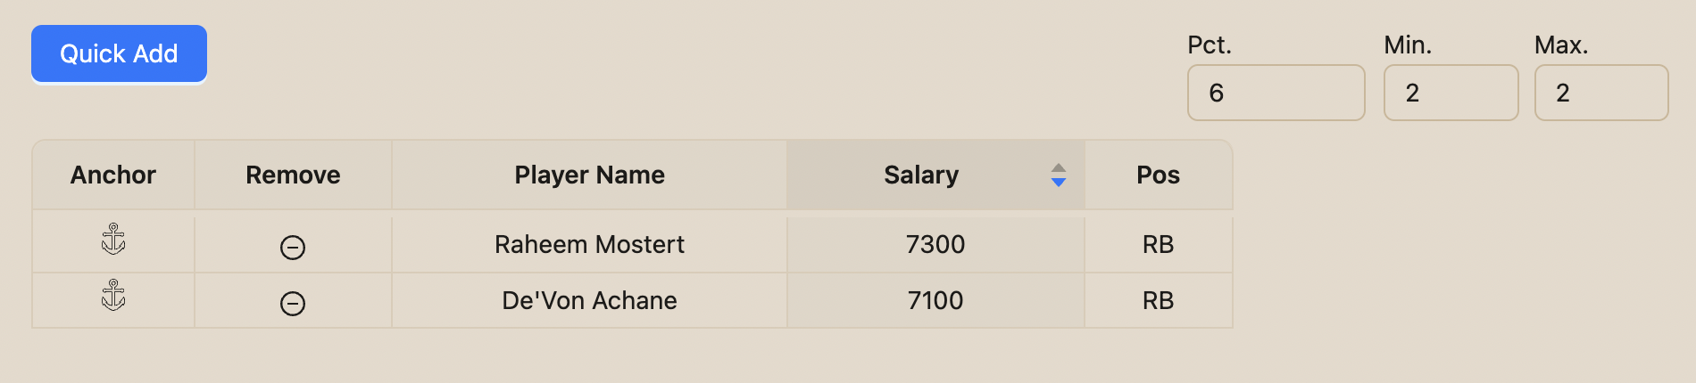
Task: Anchor De'Von Achane with the anchor icon
Action: (113, 296)
